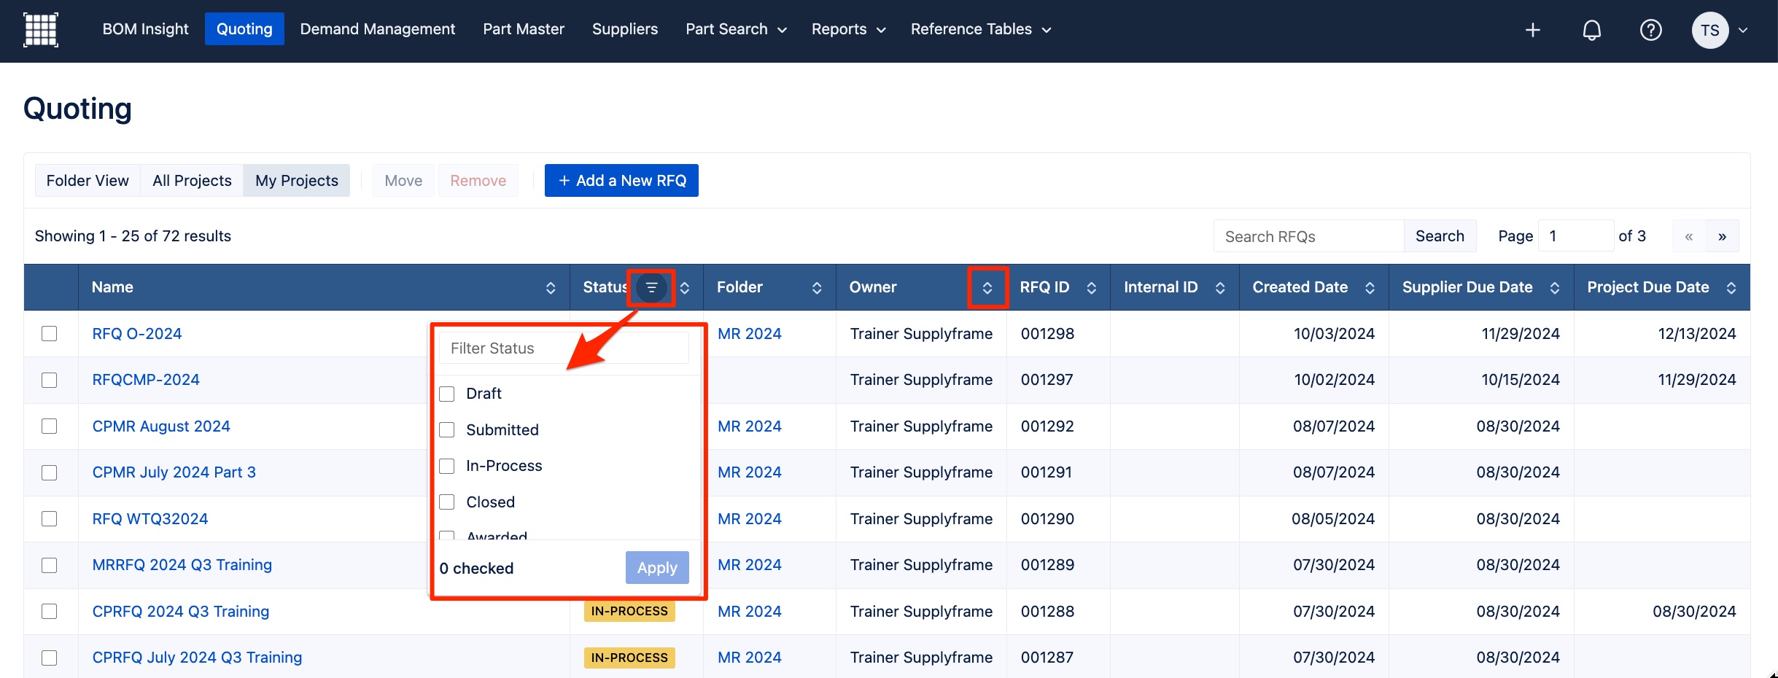1778x678 pixels.
Task: Go to previous page arrow
Action: click(1689, 236)
